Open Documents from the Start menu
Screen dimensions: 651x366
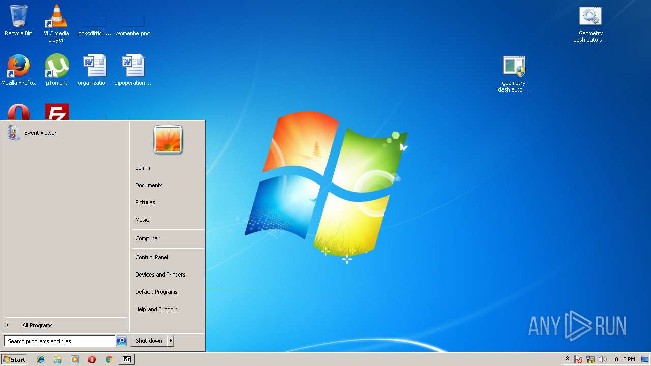click(x=168, y=185)
